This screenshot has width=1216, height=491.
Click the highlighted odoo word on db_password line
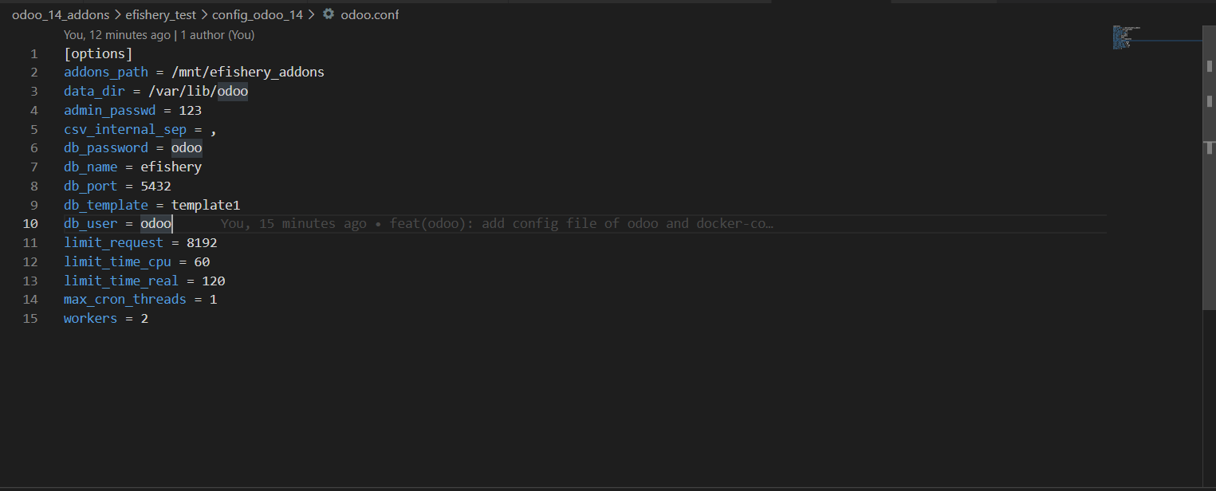click(x=187, y=147)
